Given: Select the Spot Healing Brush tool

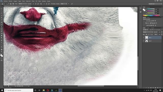Looking at the screenshot, I should click(2, 22).
